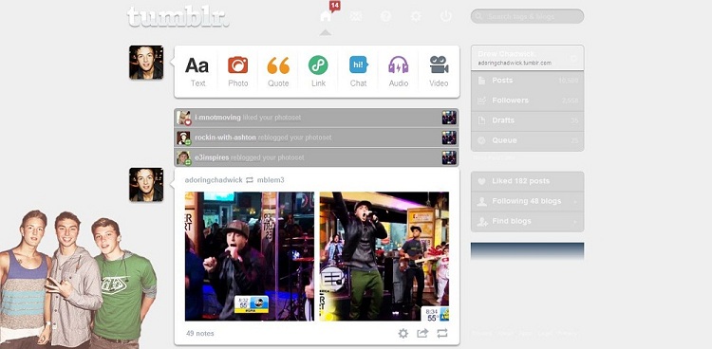Click the share arrow icon on post
Screen dimensions: 712x349
point(422,334)
